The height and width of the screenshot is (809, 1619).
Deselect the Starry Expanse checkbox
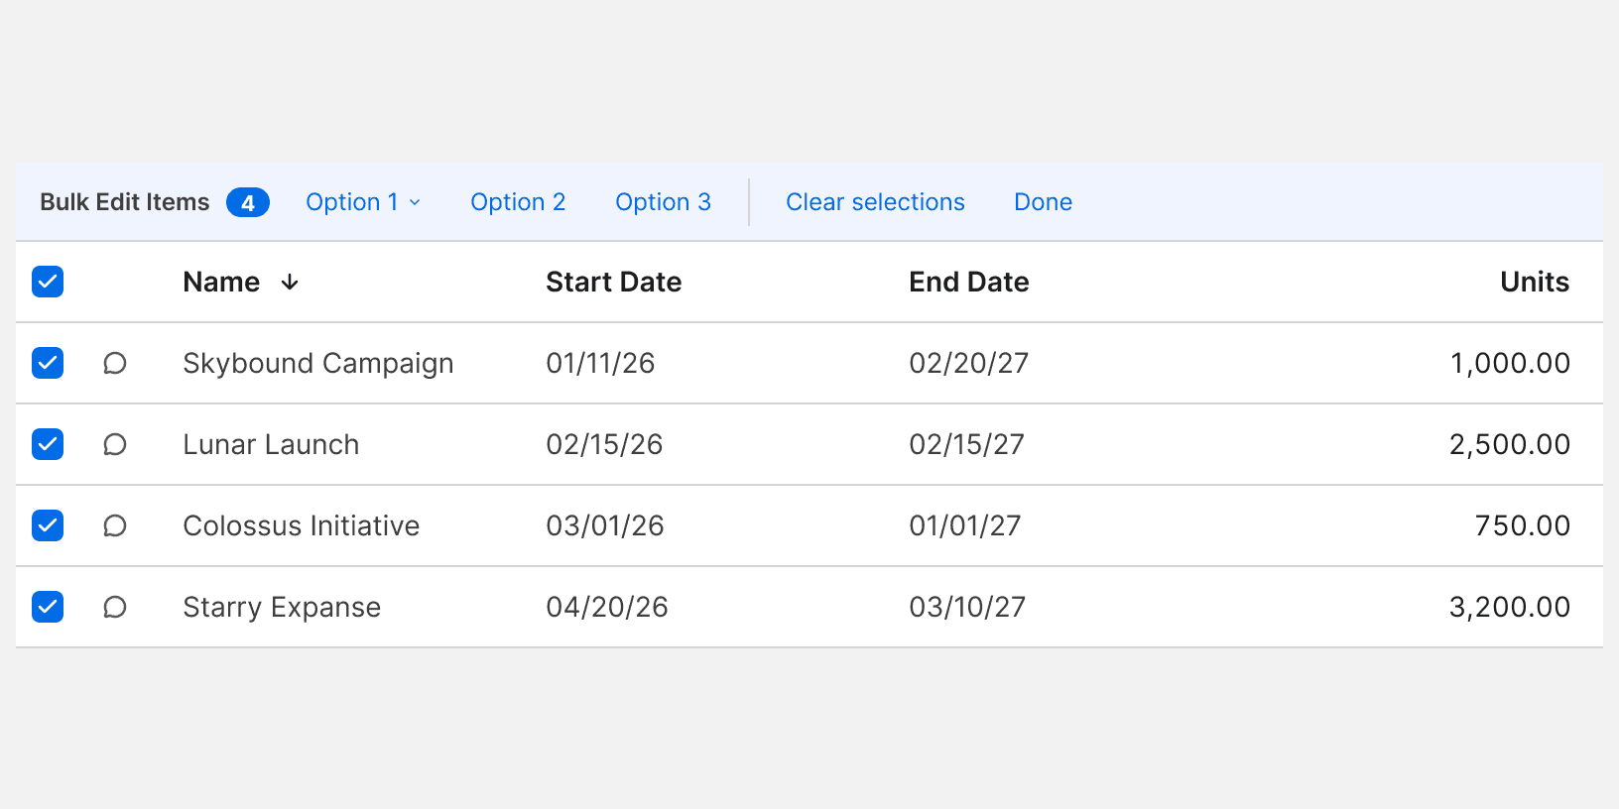(48, 607)
